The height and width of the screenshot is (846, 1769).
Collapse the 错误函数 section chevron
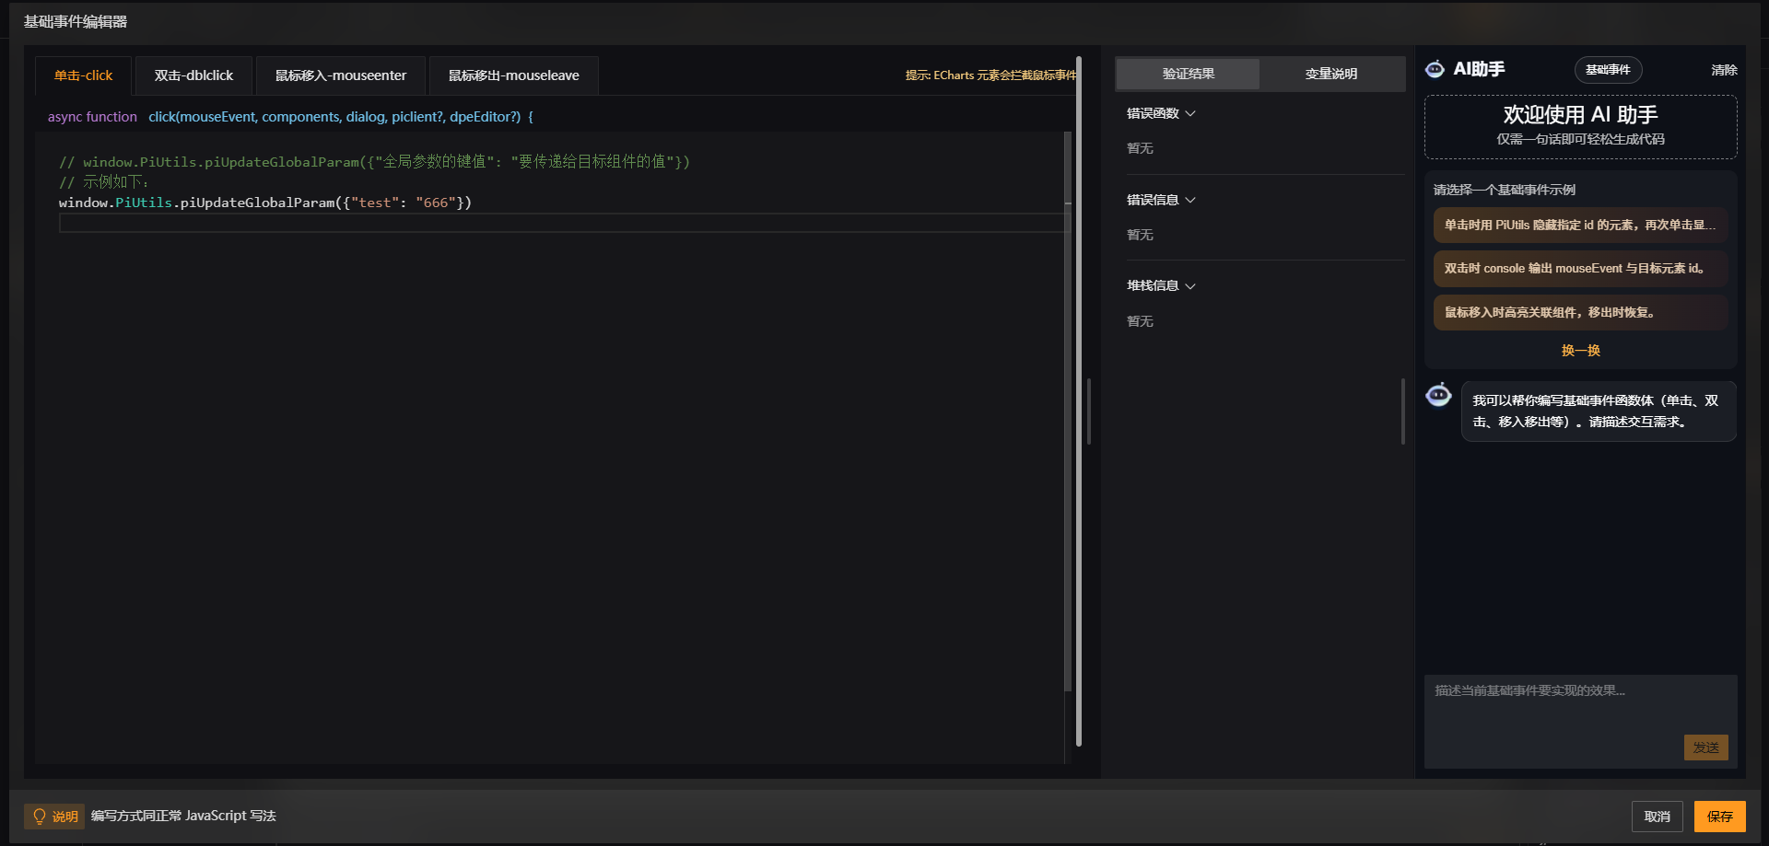tap(1190, 113)
